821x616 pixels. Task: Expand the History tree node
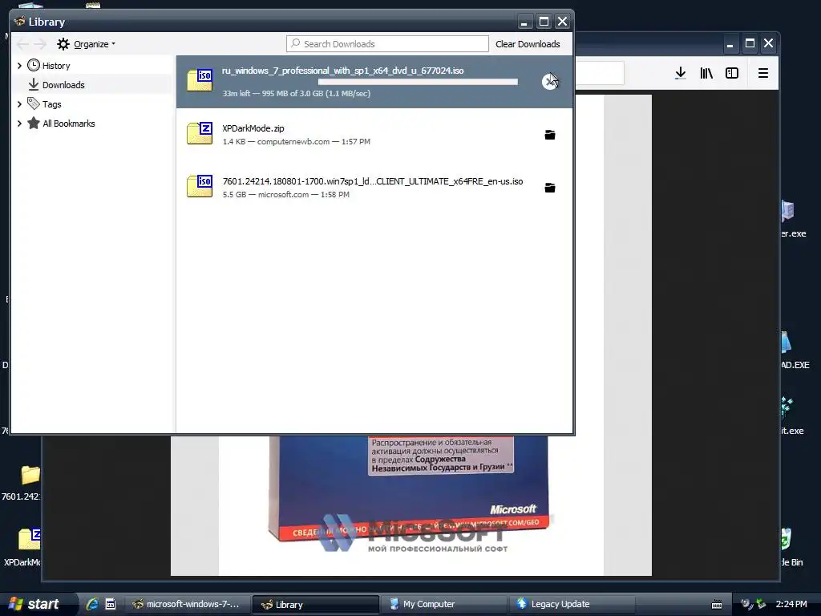pyautogui.click(x=19, y=66)
